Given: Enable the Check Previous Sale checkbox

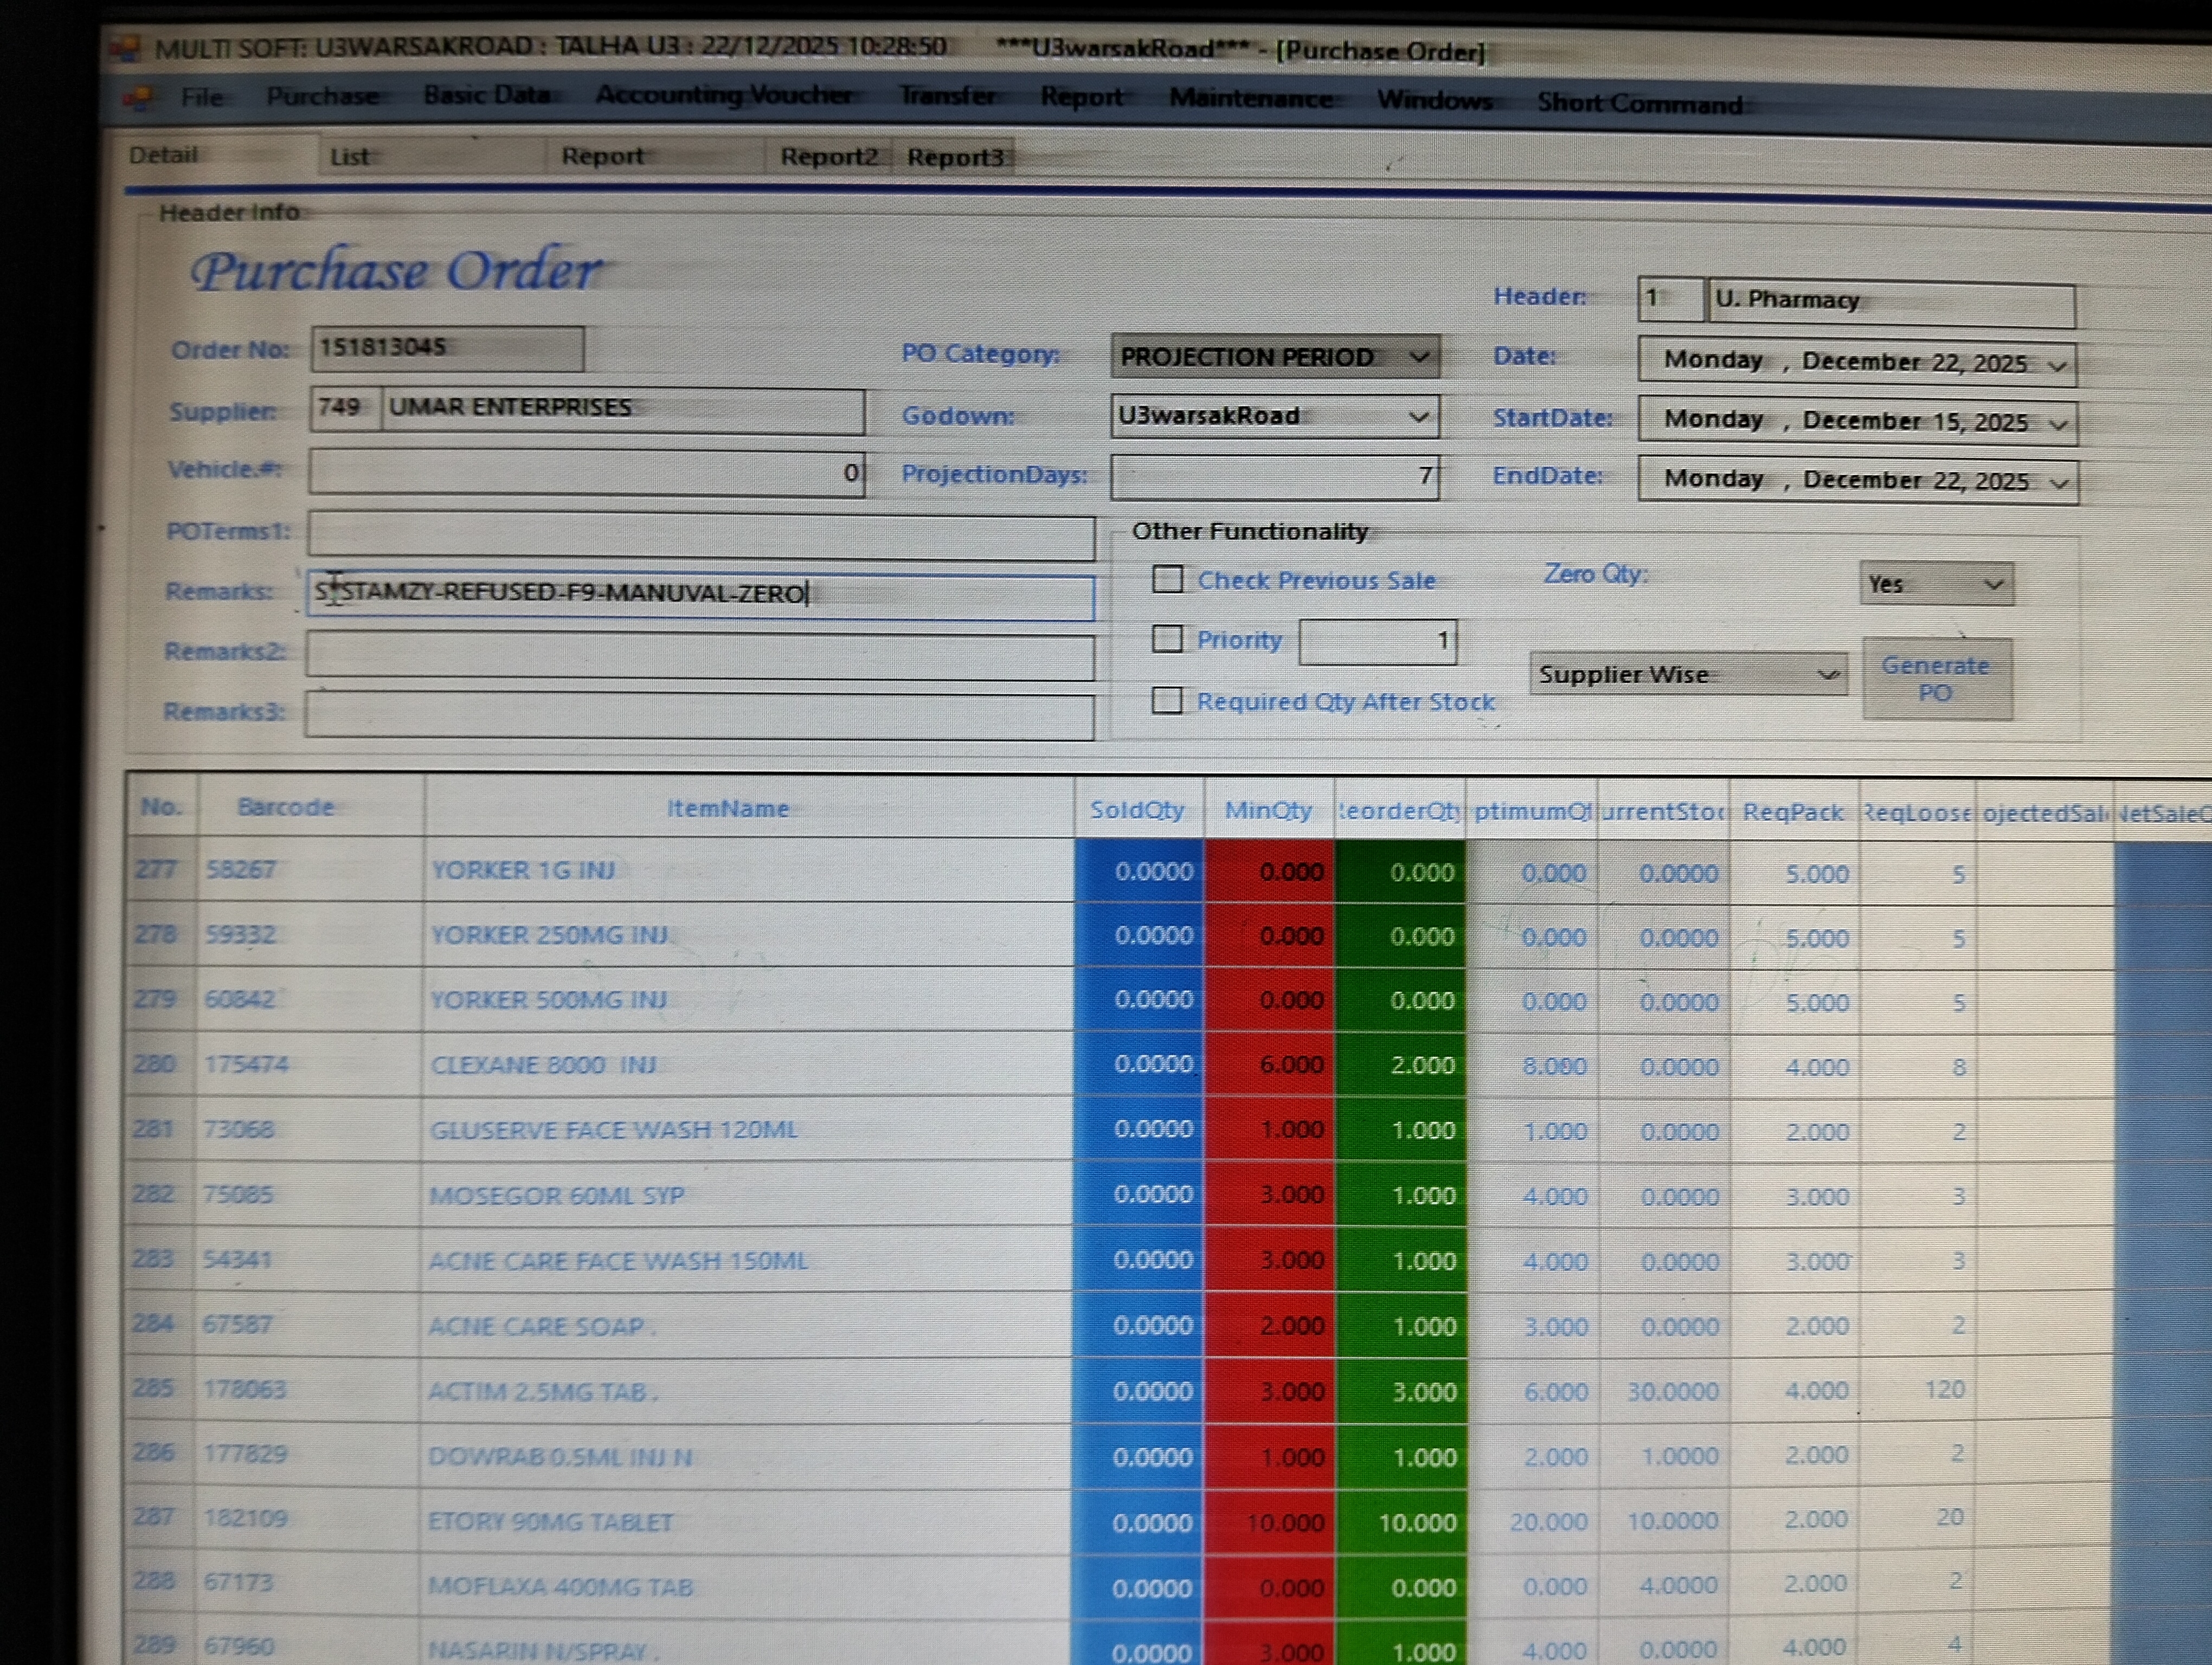Looking at the screenshot, I should pos(1167,579).
